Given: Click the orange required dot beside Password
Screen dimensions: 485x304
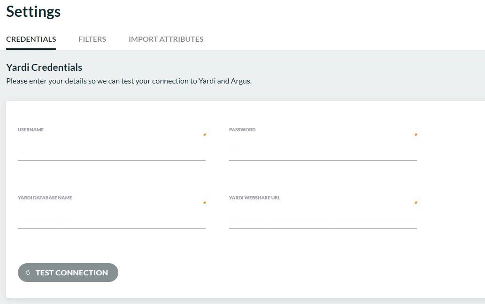Looking at the screenshot, I should 416,135.
